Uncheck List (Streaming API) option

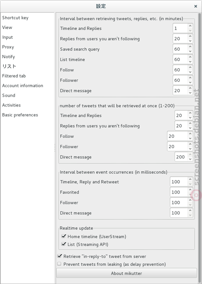[x=64, y=244]
